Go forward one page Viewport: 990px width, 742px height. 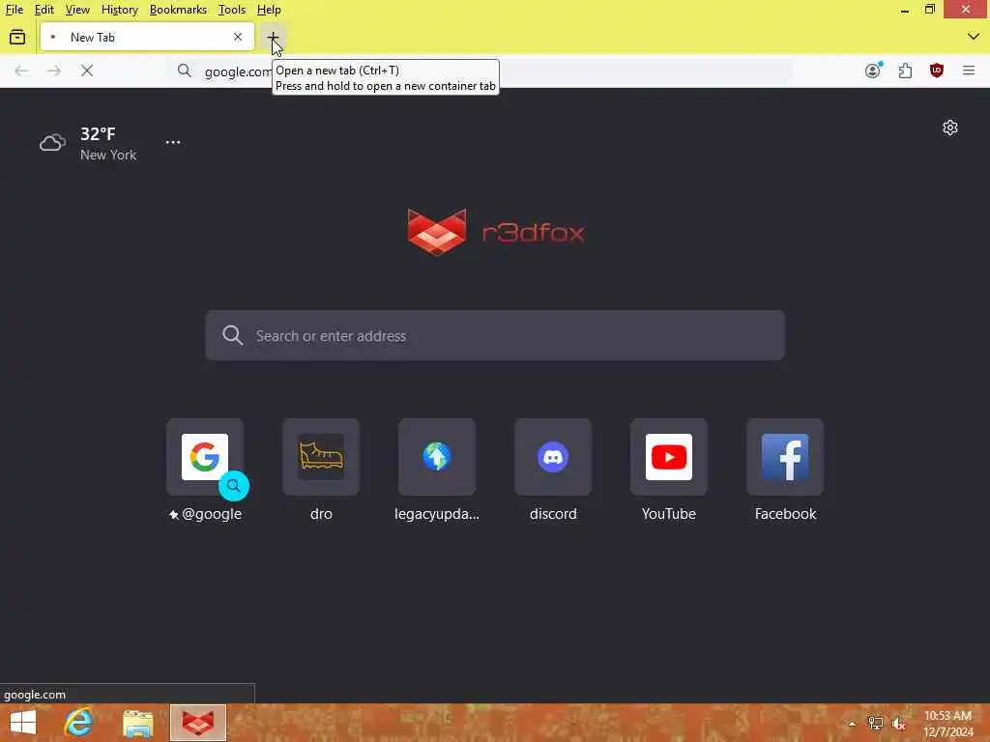coord(54,71)
